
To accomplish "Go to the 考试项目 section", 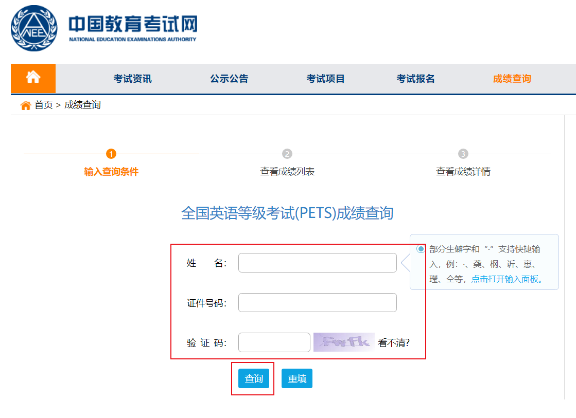I will coord(325,79).
